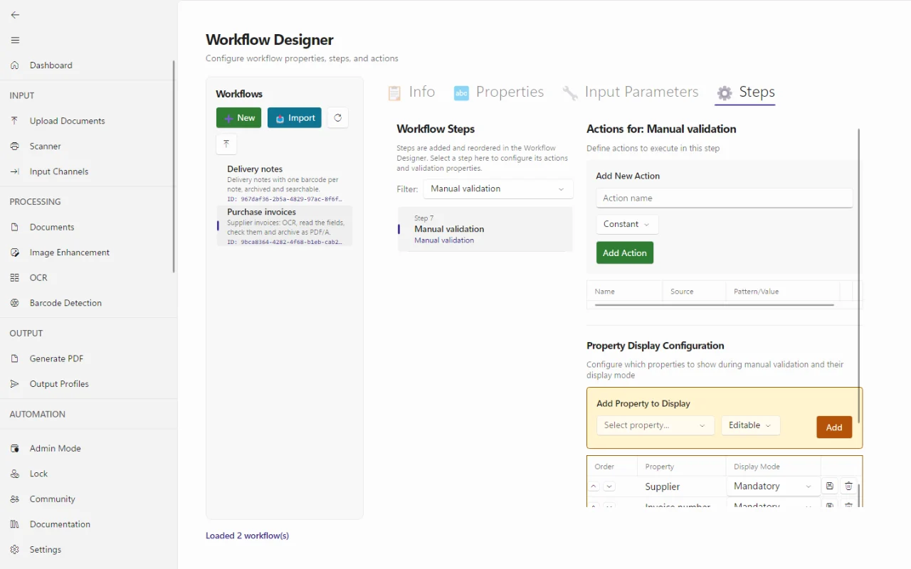The image size is (911, 569).
Task: Open Input Channels in sidebar
Action: 87,171
